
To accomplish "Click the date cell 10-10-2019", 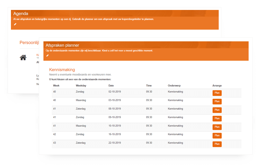I will point(115,126).
